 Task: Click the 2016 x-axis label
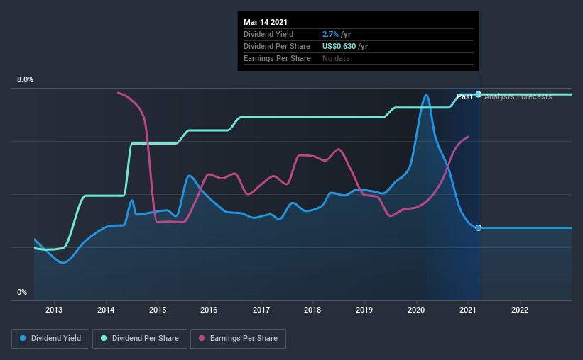click(209, 310)
